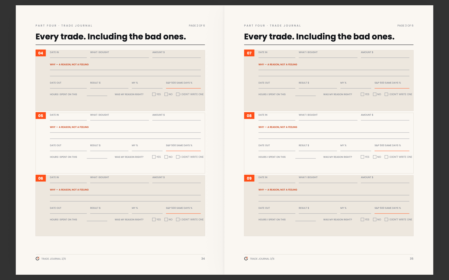Check YES for trade 04
449x280 pixels.
[x=154, y=94]
